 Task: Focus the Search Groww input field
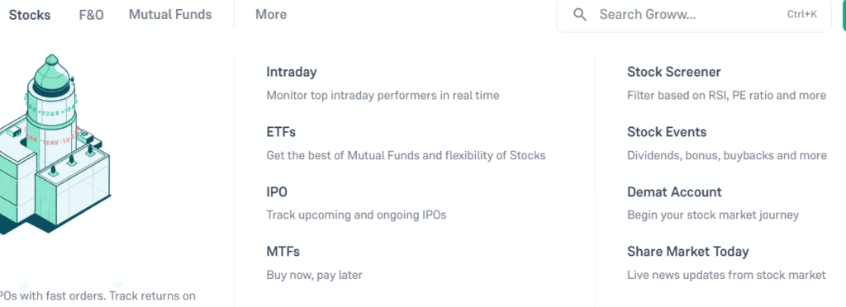point(693,15)
